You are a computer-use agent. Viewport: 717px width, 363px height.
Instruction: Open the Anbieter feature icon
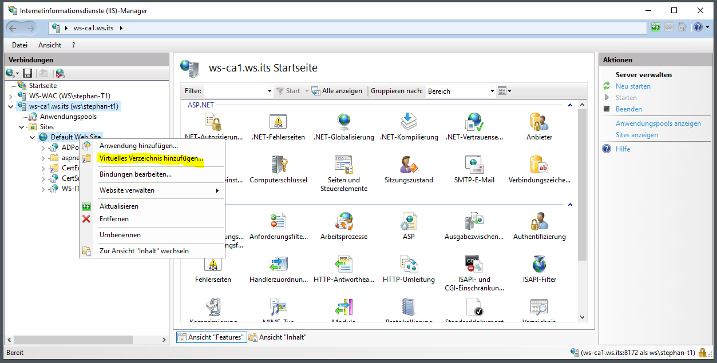(539, 122)
